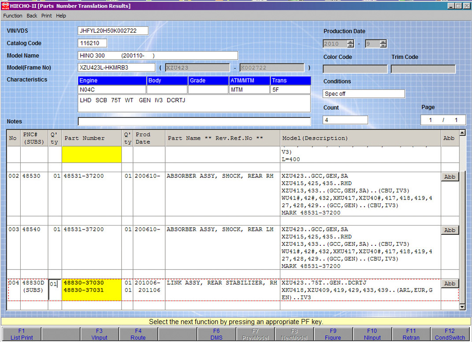
Task: Click the HIECHO-II app icon in title bar
Action: [x=4, y=6]
